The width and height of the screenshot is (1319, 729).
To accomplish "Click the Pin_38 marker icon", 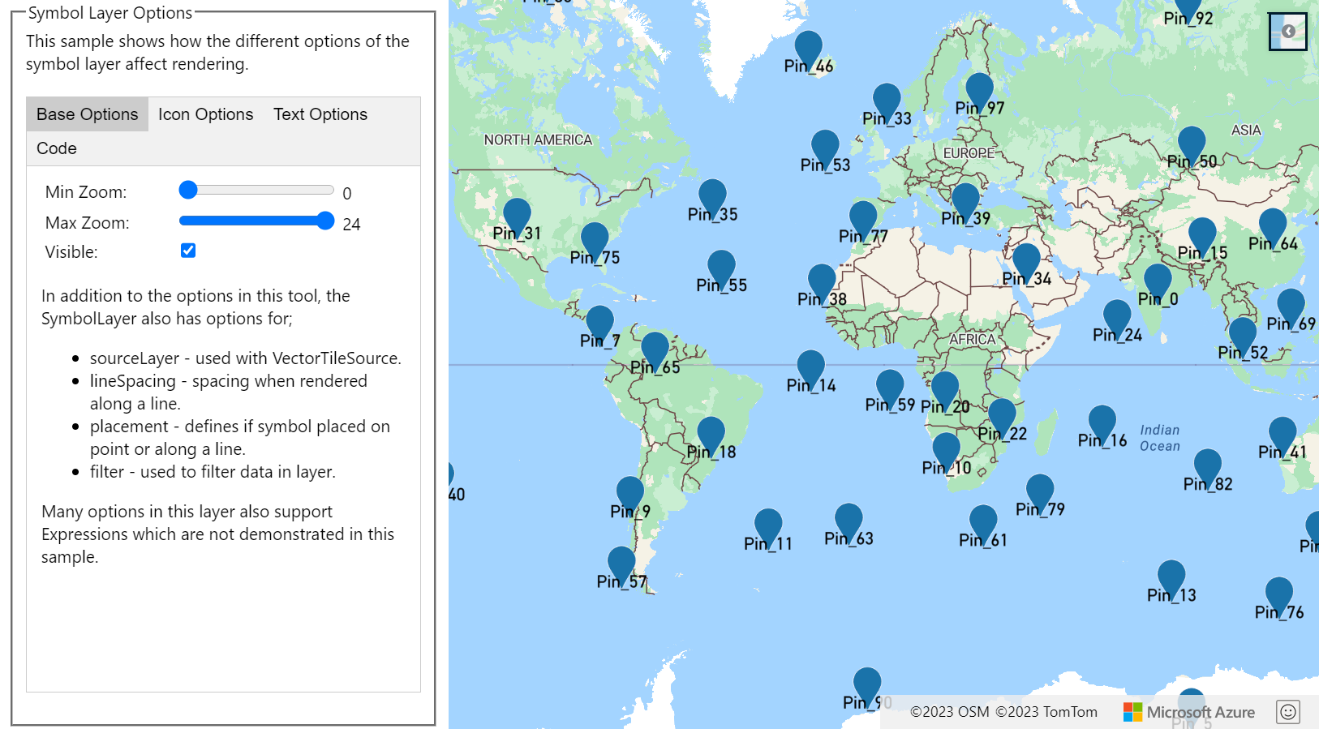I will pyautogui.click(x=822, y=282).
